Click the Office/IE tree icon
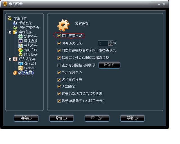The image size is (180, 144). pyautogui.click(x=21, y=64)
